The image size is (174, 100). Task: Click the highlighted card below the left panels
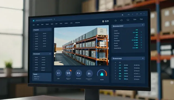point(42,77)
